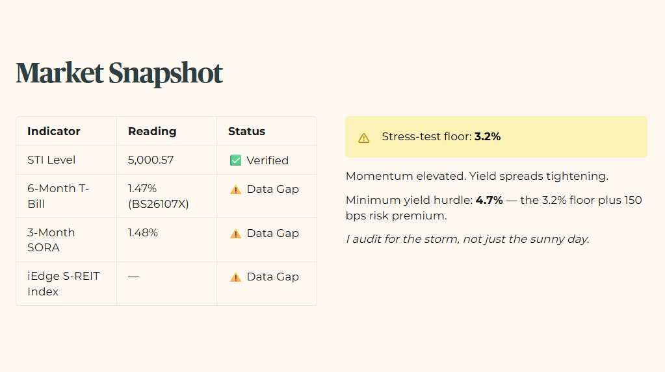Click the dash in the S-REIT reading cell

(x=134, y=277)
